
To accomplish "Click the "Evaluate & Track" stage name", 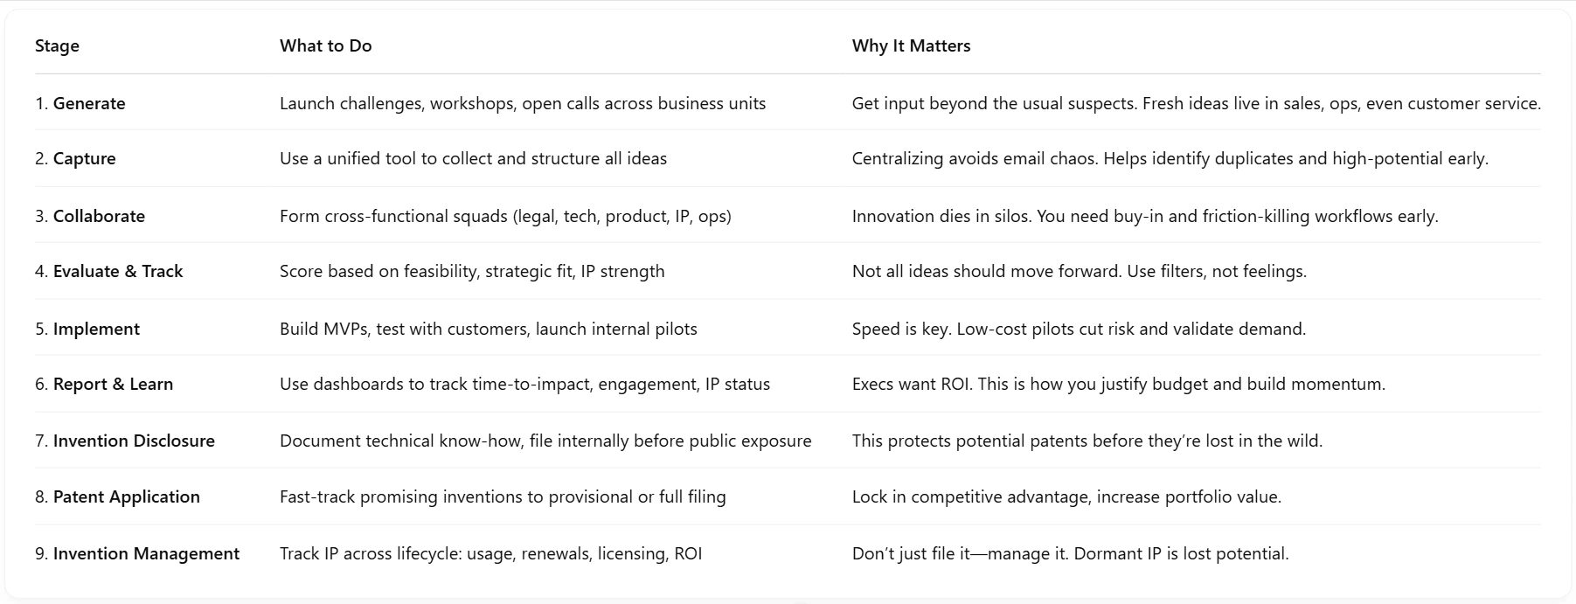I will tap(118, 272).
